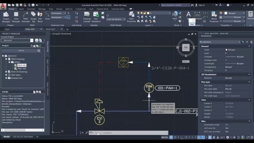This screenshot has height=143, width=254.
Task: Click the binoculars search icon in title bar
Action: tap(192, 5)
